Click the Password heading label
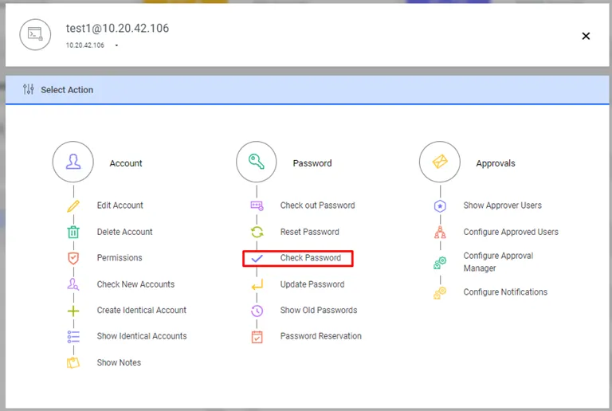This screenshot has width=612, height=411. coord(312,163)
